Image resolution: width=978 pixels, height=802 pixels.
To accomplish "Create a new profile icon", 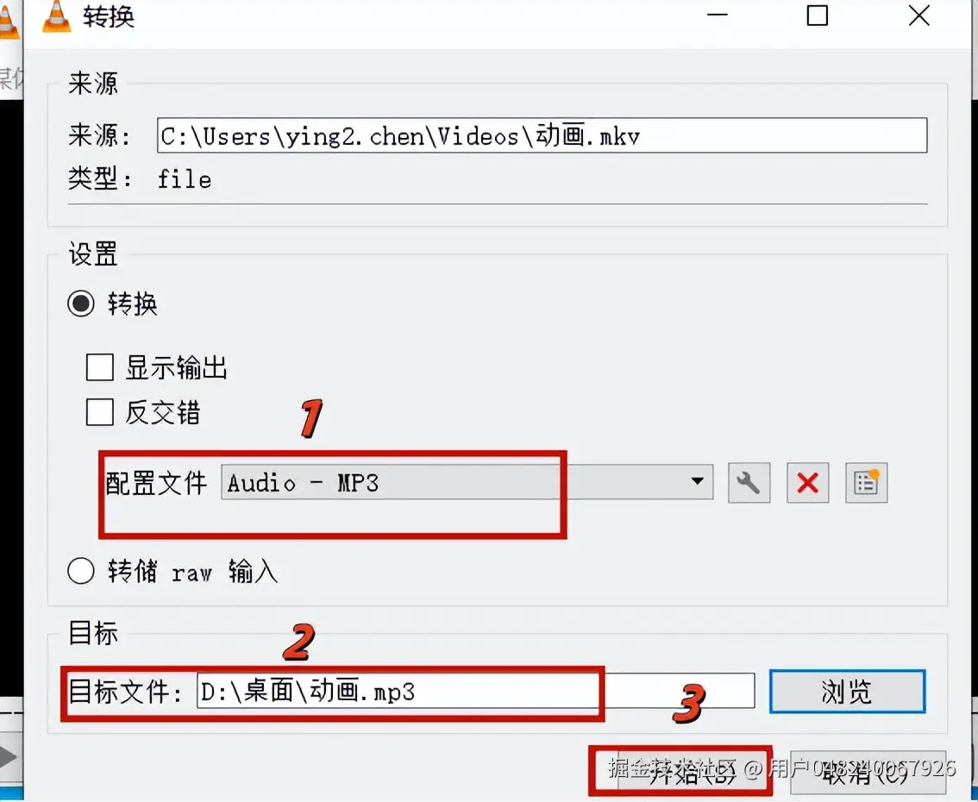I will coord(867,483).
